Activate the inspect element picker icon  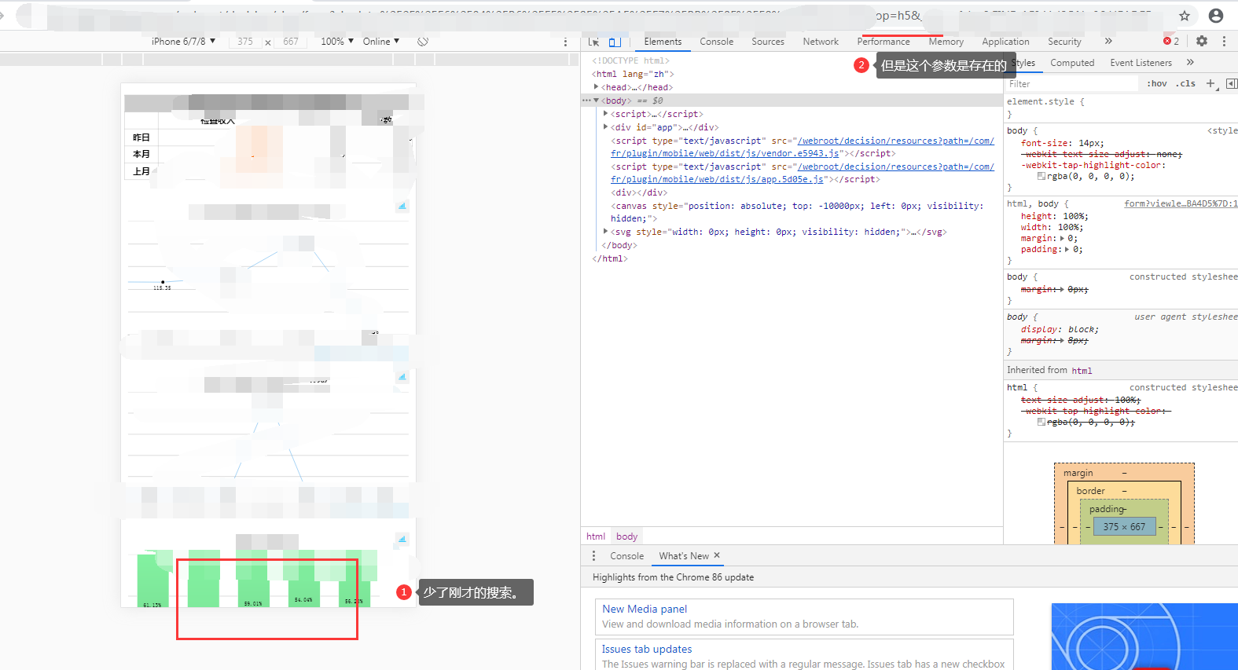593,42
